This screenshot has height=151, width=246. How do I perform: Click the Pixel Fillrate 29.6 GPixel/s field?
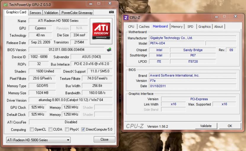click(x=42, y=78)
